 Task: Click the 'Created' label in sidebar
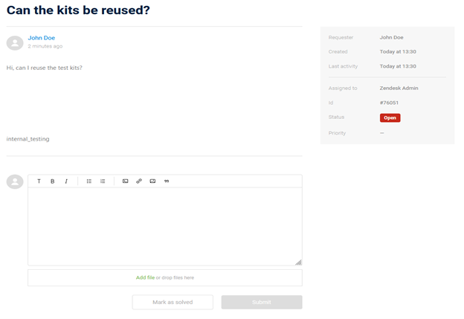(338, 52)
